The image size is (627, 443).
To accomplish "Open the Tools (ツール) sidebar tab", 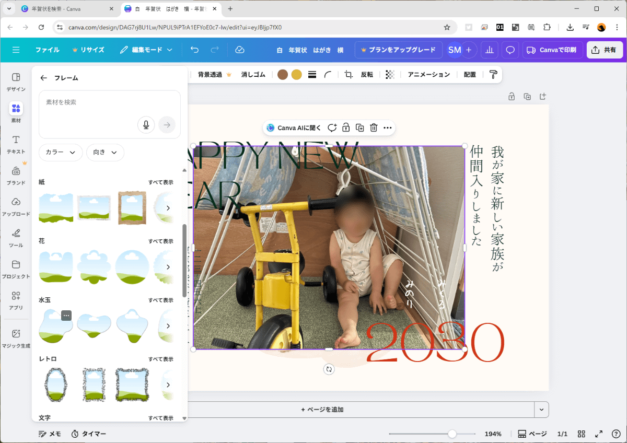I will (16, 238).
